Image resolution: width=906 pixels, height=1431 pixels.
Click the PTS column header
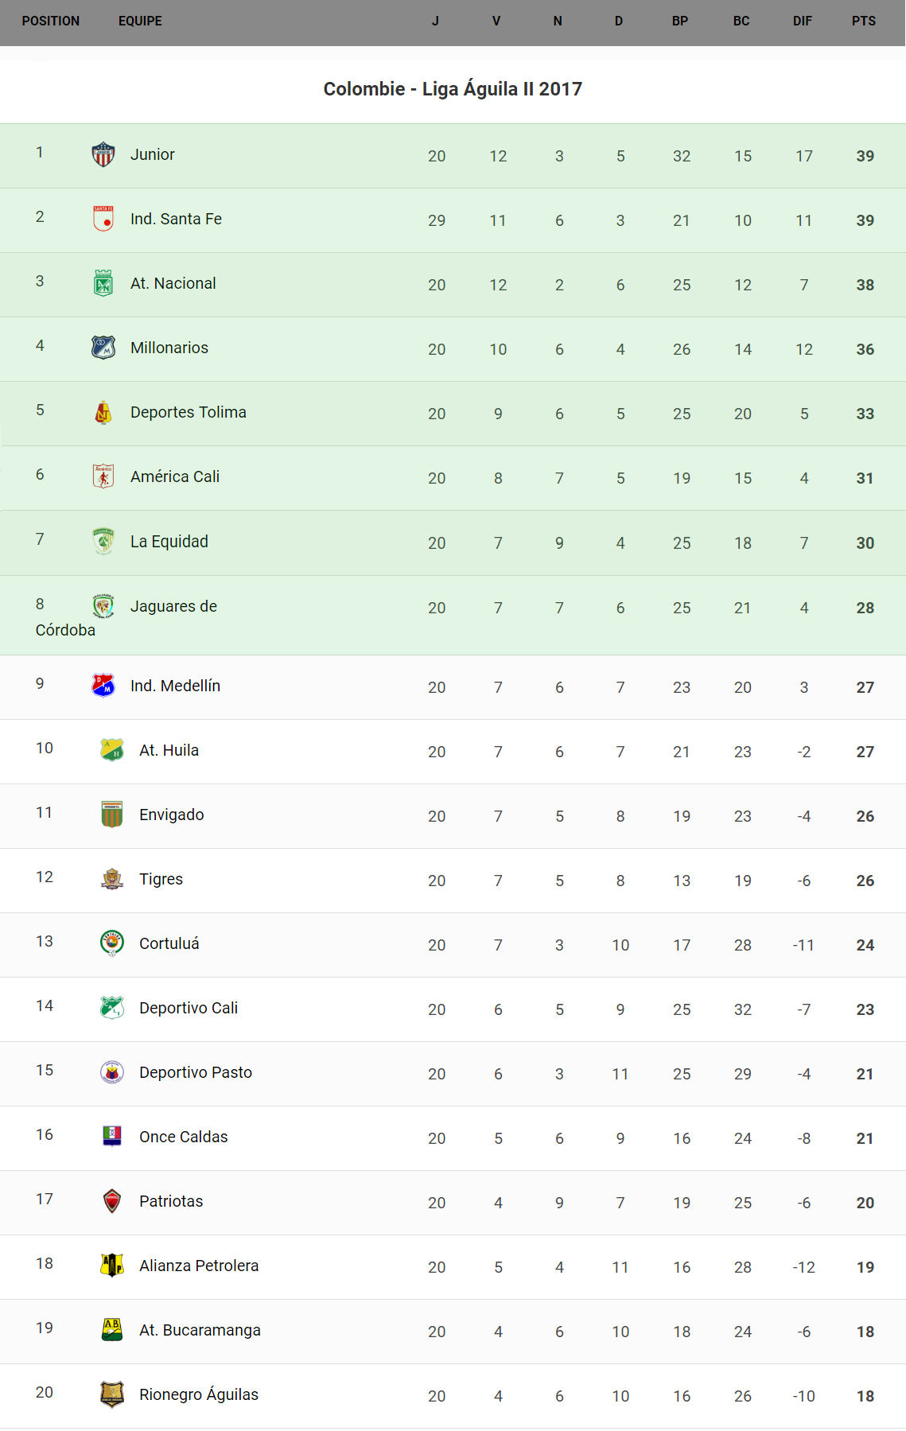point(864,21)
